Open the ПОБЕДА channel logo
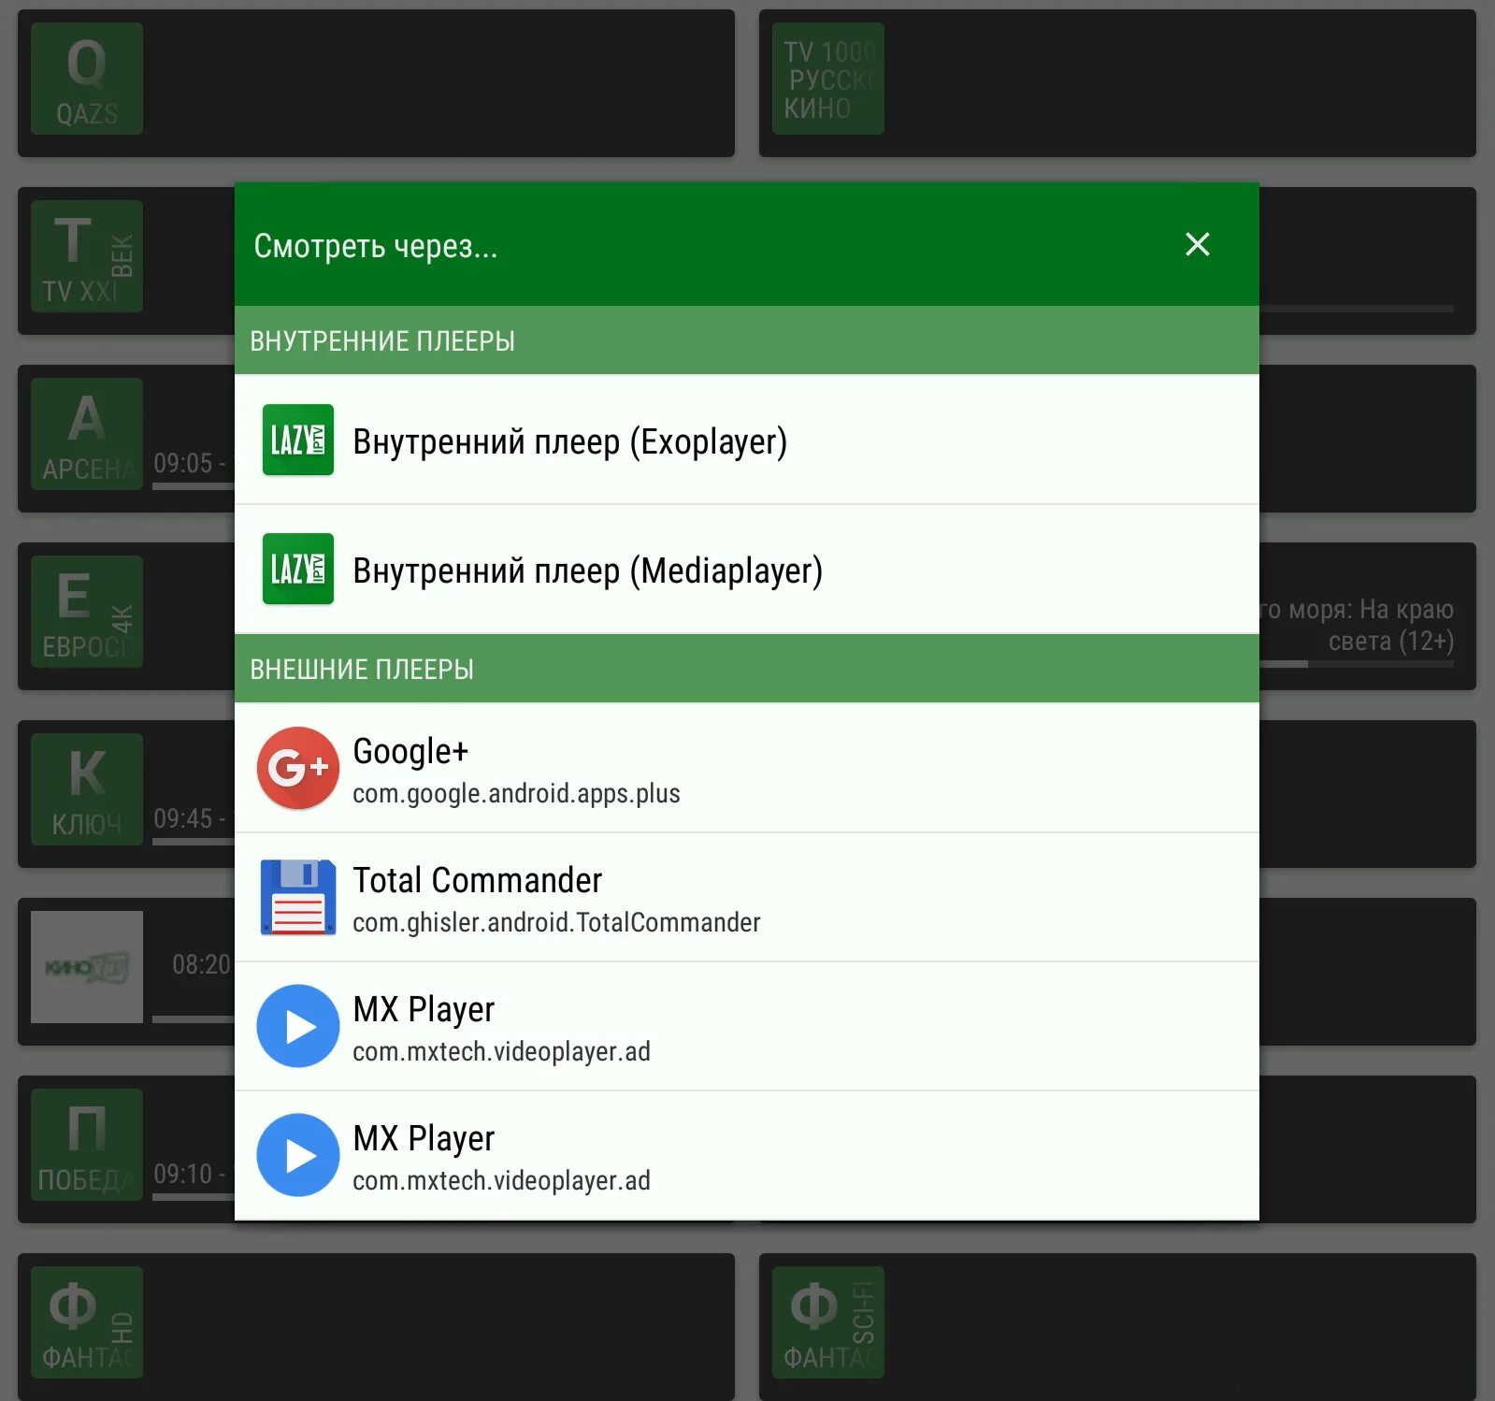Image resolution: width=1495 pixels, height=1401 pixels. coord(87,1145)
